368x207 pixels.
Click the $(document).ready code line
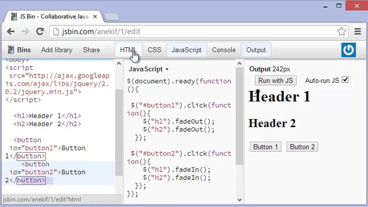click(x=179, y=85)
